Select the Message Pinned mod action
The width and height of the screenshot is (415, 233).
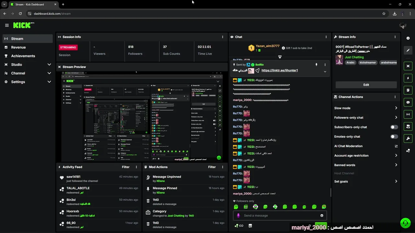(185, 190)
